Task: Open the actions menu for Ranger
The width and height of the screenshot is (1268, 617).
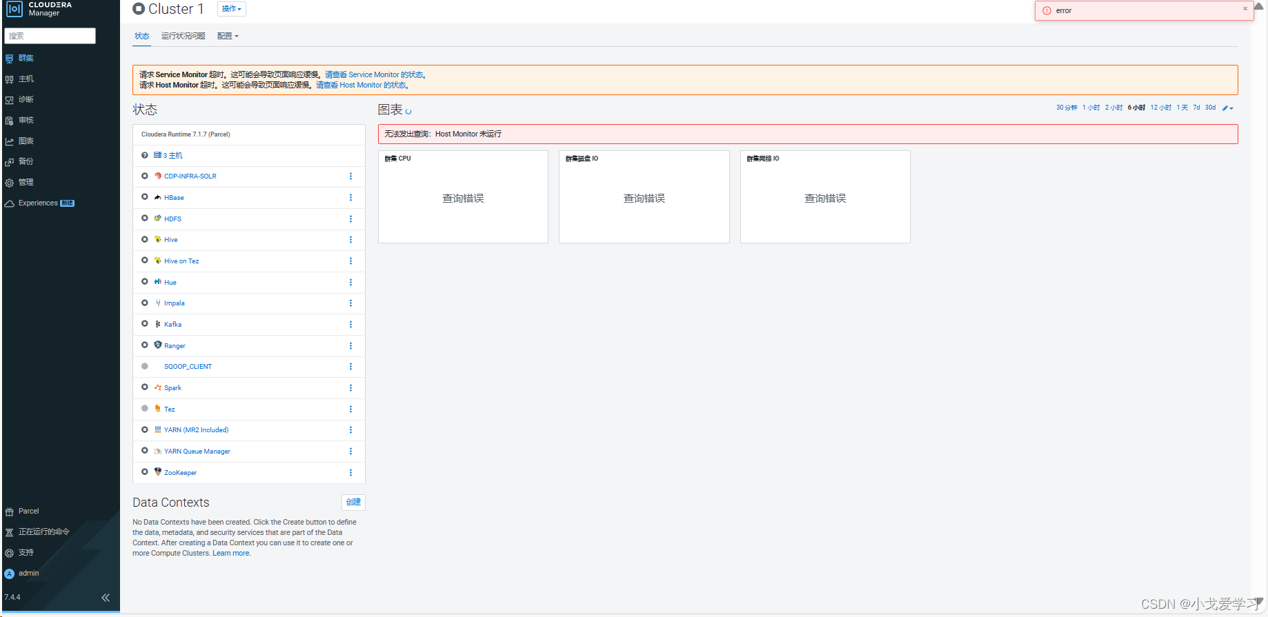Action: [350, 345]
